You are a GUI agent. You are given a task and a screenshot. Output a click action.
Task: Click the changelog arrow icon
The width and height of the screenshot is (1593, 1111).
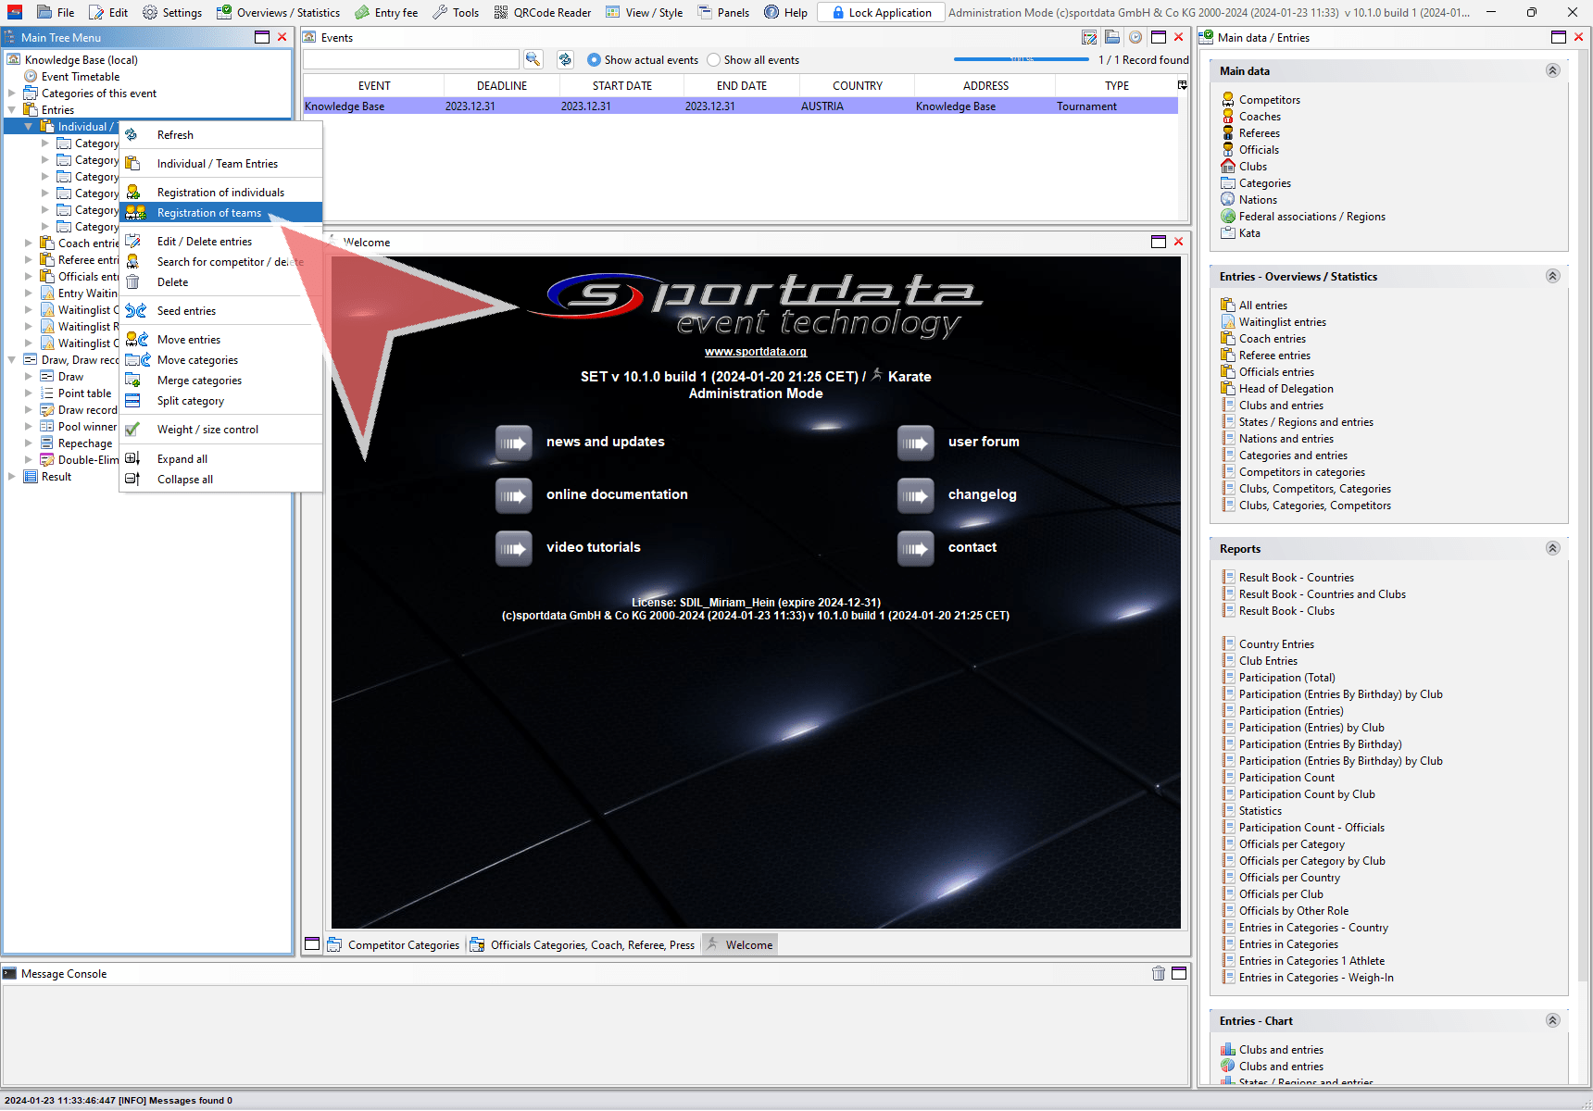tap(915, 495)
